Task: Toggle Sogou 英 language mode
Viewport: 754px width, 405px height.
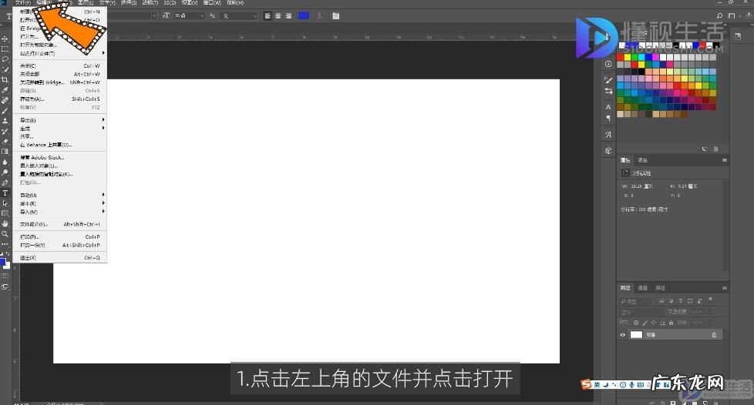Action: pyautogui.click(x=597, y=385)
